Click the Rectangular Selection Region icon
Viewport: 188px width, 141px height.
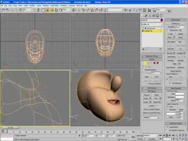pyautogui.click(x=43, y=10)
